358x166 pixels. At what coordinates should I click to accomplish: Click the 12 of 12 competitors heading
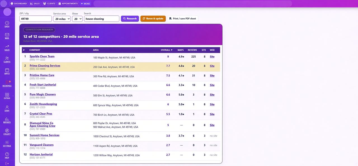61,37
